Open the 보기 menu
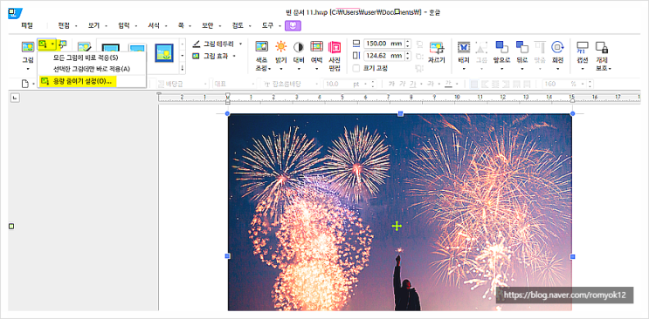Viewport: 649px width, 319px height. (x=93, y=25)
